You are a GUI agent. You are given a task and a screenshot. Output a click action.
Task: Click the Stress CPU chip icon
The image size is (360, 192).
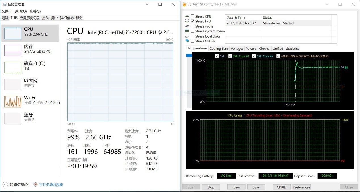pyautogui.click(x=187, y=16)
